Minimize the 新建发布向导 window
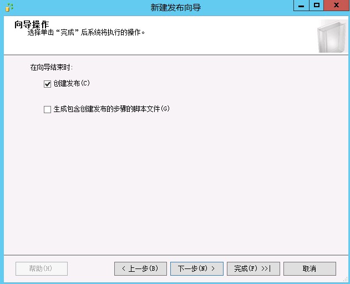The width and height of the screenshot is (350, 284). click(301, 6)
